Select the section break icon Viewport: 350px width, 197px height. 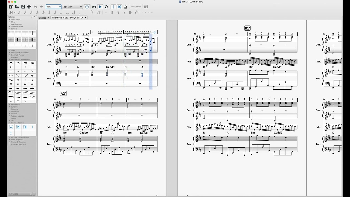pos(25,127)
